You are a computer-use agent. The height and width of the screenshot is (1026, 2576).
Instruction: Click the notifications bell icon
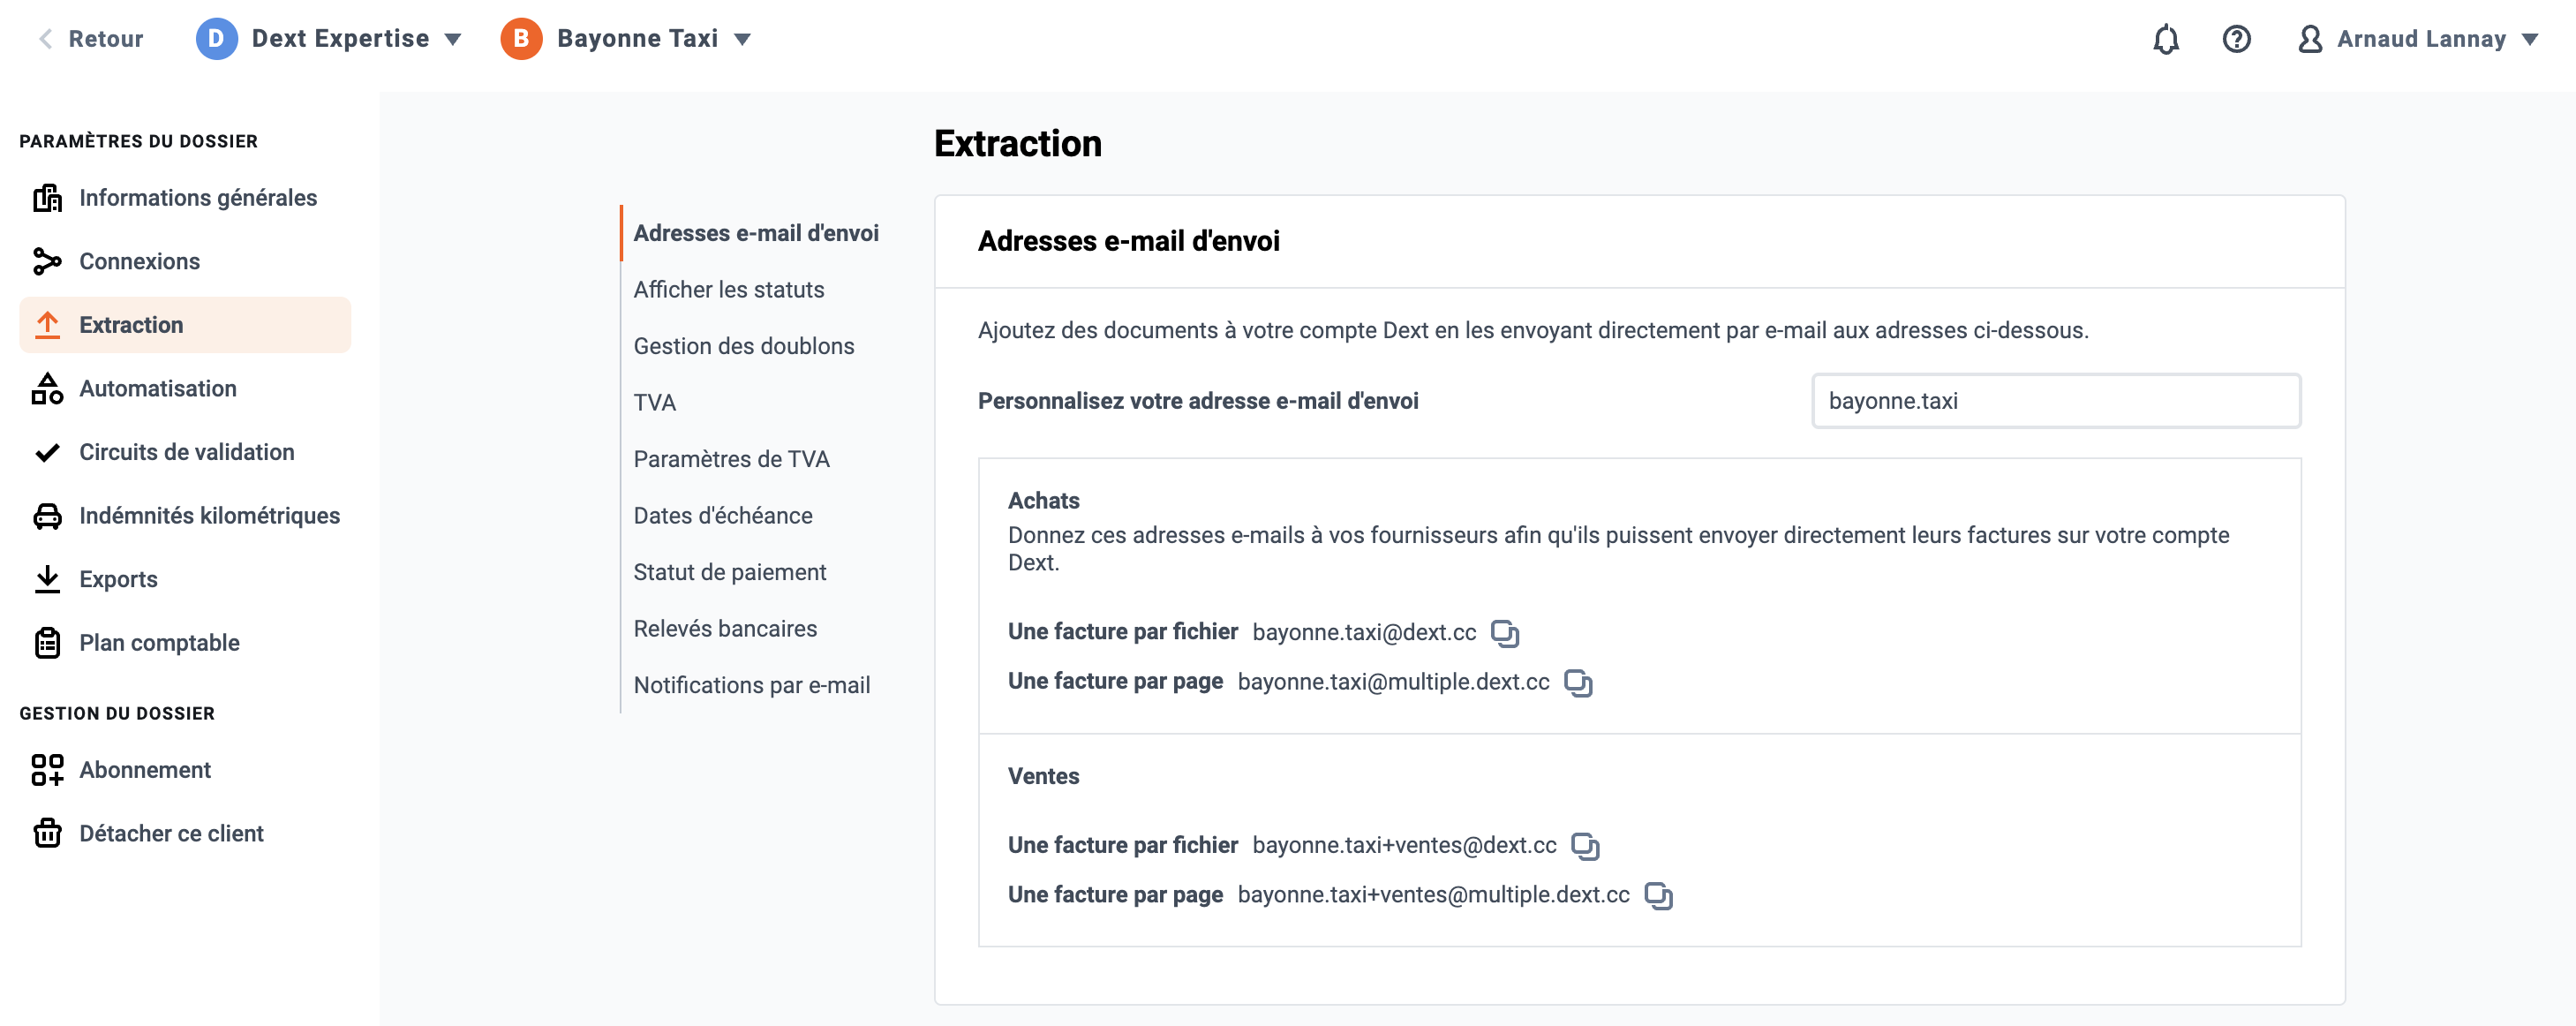point(2165,39)
